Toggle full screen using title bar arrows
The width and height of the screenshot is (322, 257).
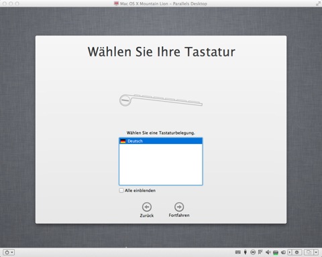(318, 3)
